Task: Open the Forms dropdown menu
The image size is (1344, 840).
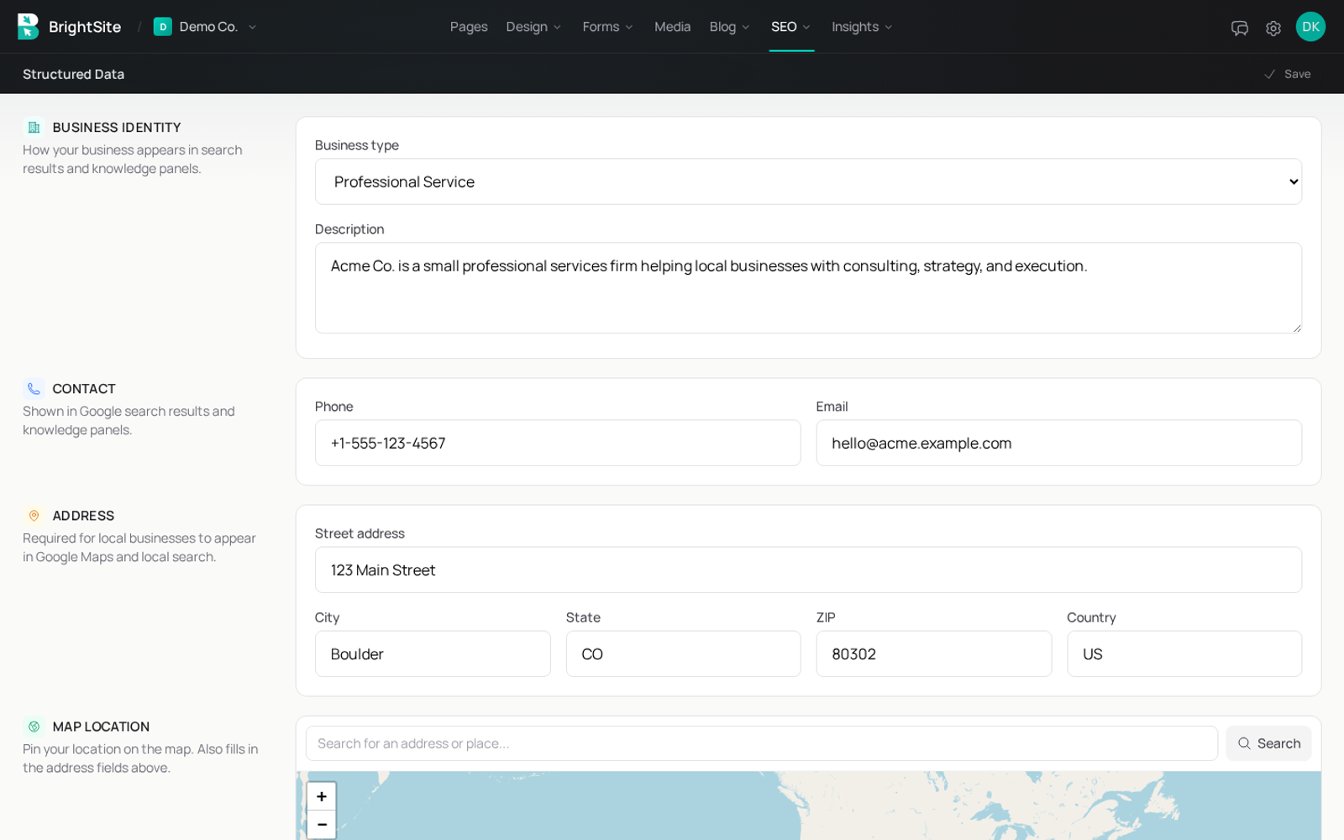Action: click(607, 27)
